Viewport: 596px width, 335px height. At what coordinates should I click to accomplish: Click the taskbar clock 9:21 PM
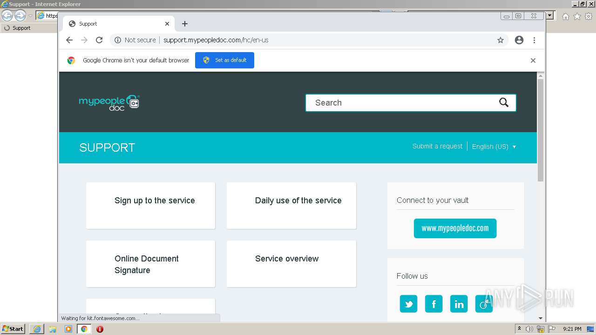(572, 329)
